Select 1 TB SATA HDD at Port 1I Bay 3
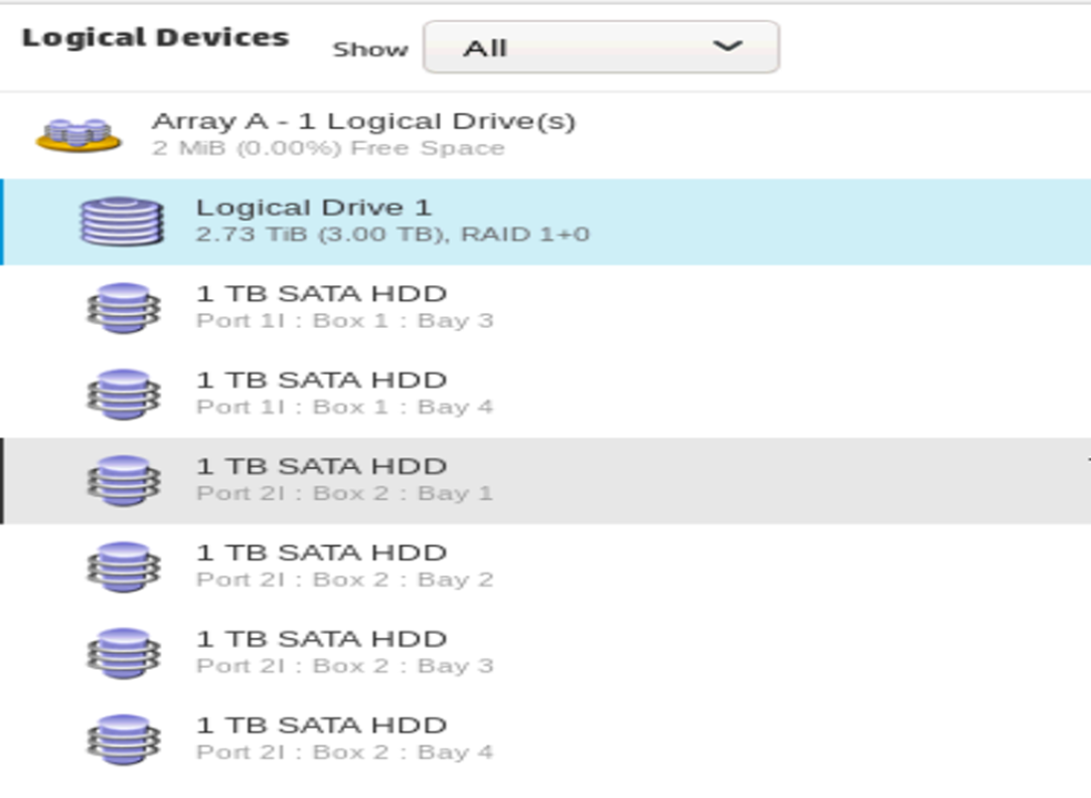1091x798 pixels. [545, 307]
